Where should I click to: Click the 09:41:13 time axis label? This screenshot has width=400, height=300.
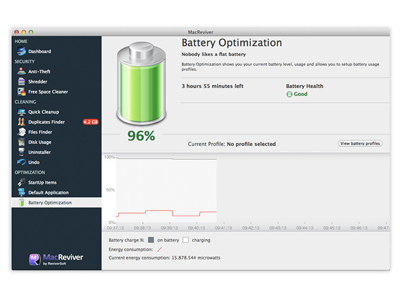(x=223, y=228)
